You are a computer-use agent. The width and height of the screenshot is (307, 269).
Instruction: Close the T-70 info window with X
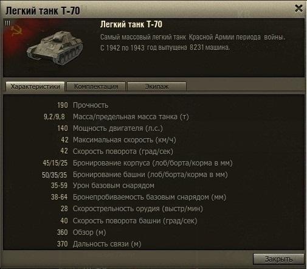298,9
